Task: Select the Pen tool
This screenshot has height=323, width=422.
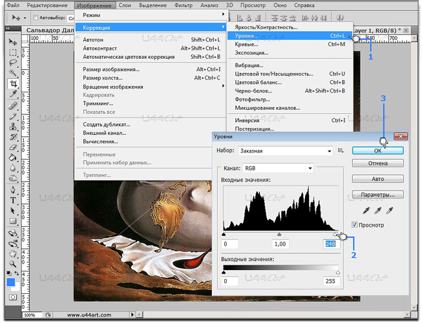Action: point(13,190)
